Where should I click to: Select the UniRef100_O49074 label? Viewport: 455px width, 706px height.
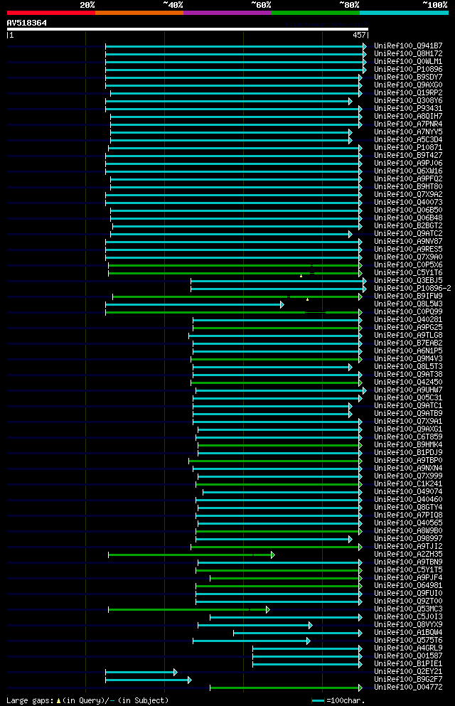pyautogui.click(x=408, y=492)
